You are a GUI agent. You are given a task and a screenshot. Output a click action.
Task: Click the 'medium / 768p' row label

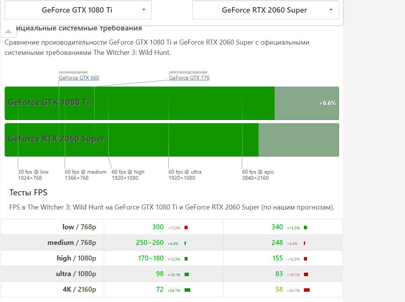point(72,243)
